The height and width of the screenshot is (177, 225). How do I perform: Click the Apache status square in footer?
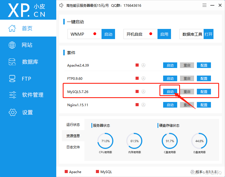click(x=66, y=172)
